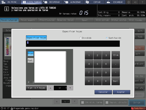Screen dimensions: 146x110
Task: Click the Aceptar button
Action: coord(121,92)
